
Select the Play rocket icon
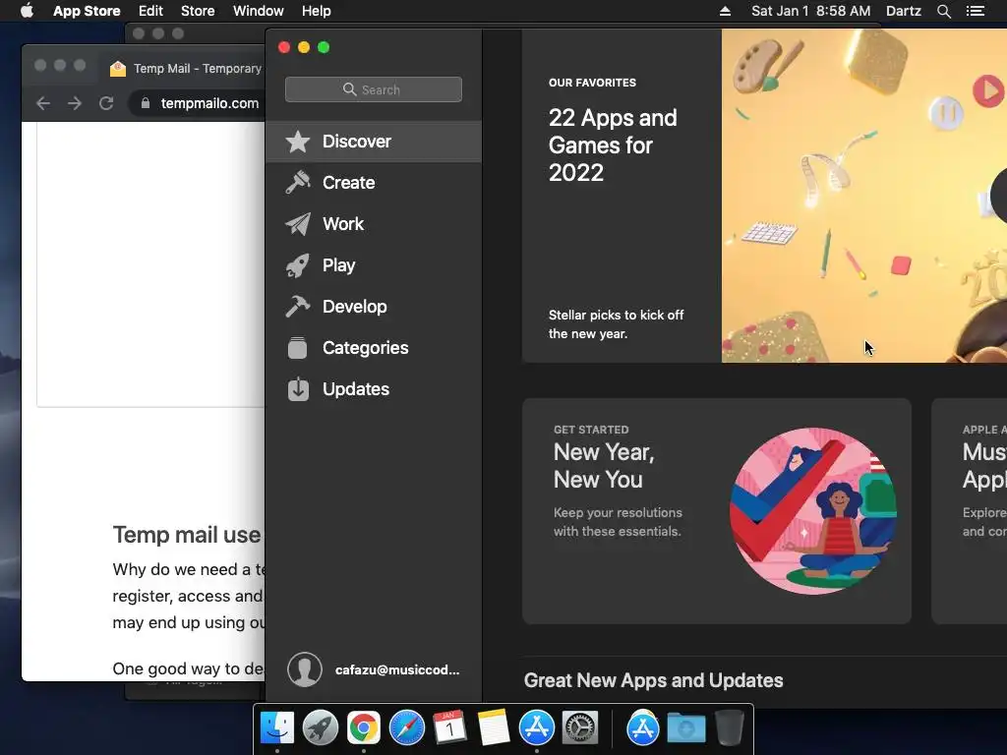pos(298,265)
